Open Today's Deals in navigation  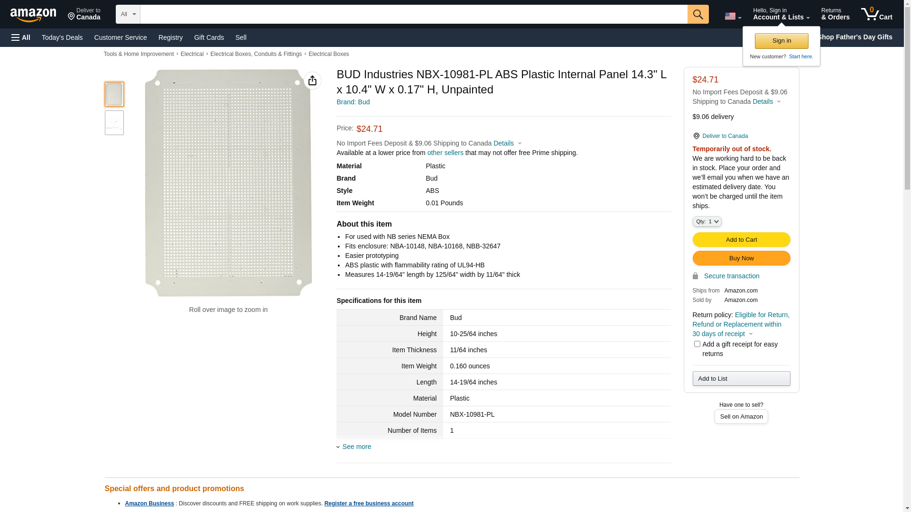[x=62, y=37]
